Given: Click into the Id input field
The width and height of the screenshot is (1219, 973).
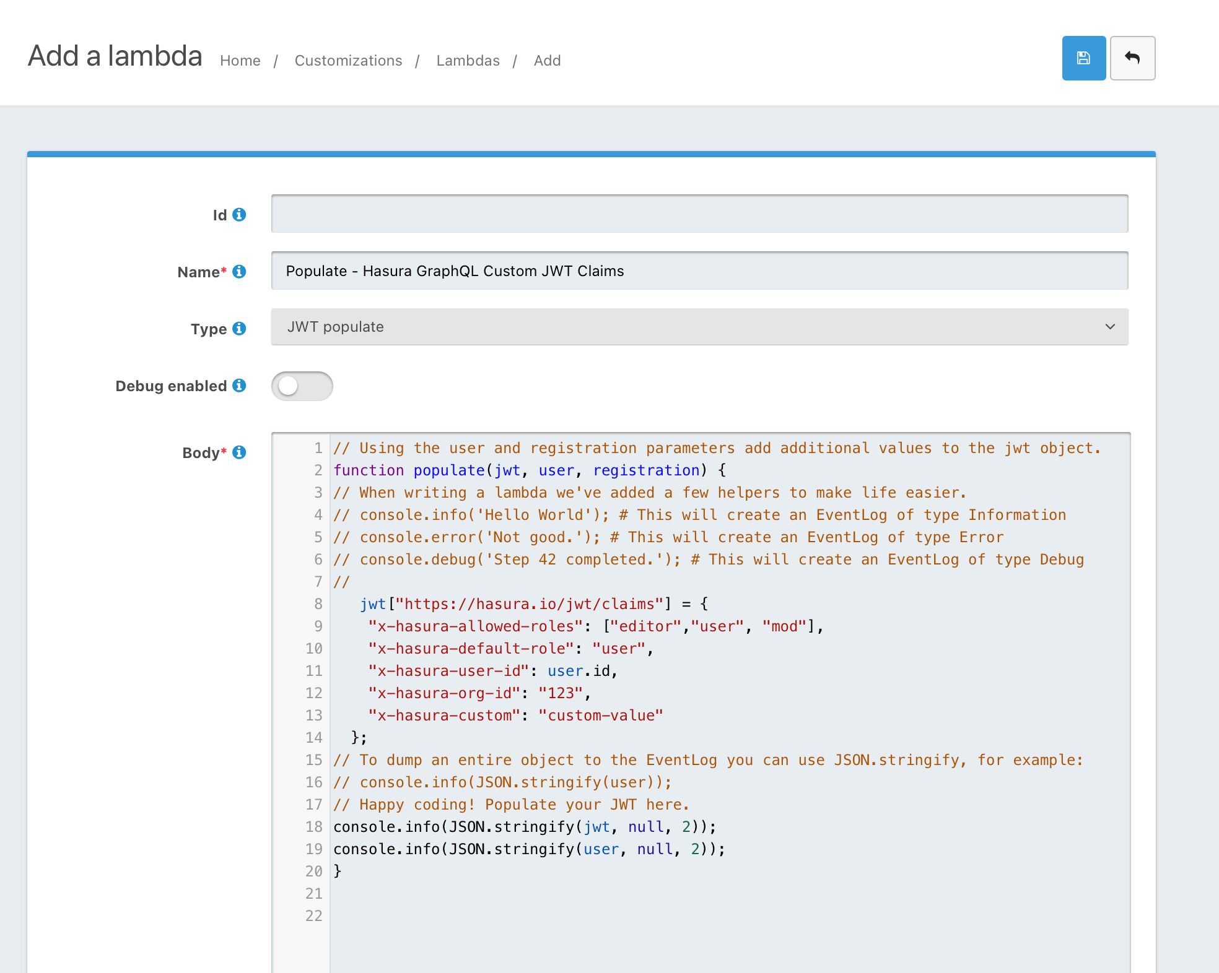Looking at the screenshot, I should [x=699, y=214].
